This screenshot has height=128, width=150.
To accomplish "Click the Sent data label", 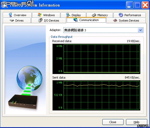I will (59, 78).
